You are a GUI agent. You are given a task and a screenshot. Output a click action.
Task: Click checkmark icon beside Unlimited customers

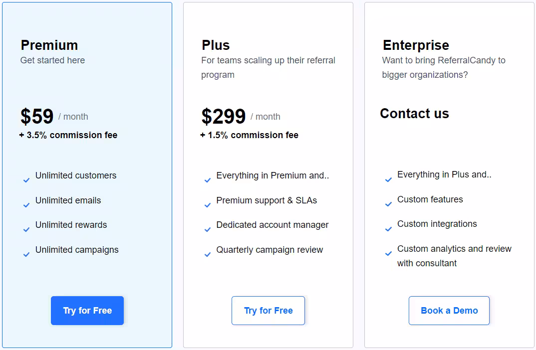coord(26,180)
